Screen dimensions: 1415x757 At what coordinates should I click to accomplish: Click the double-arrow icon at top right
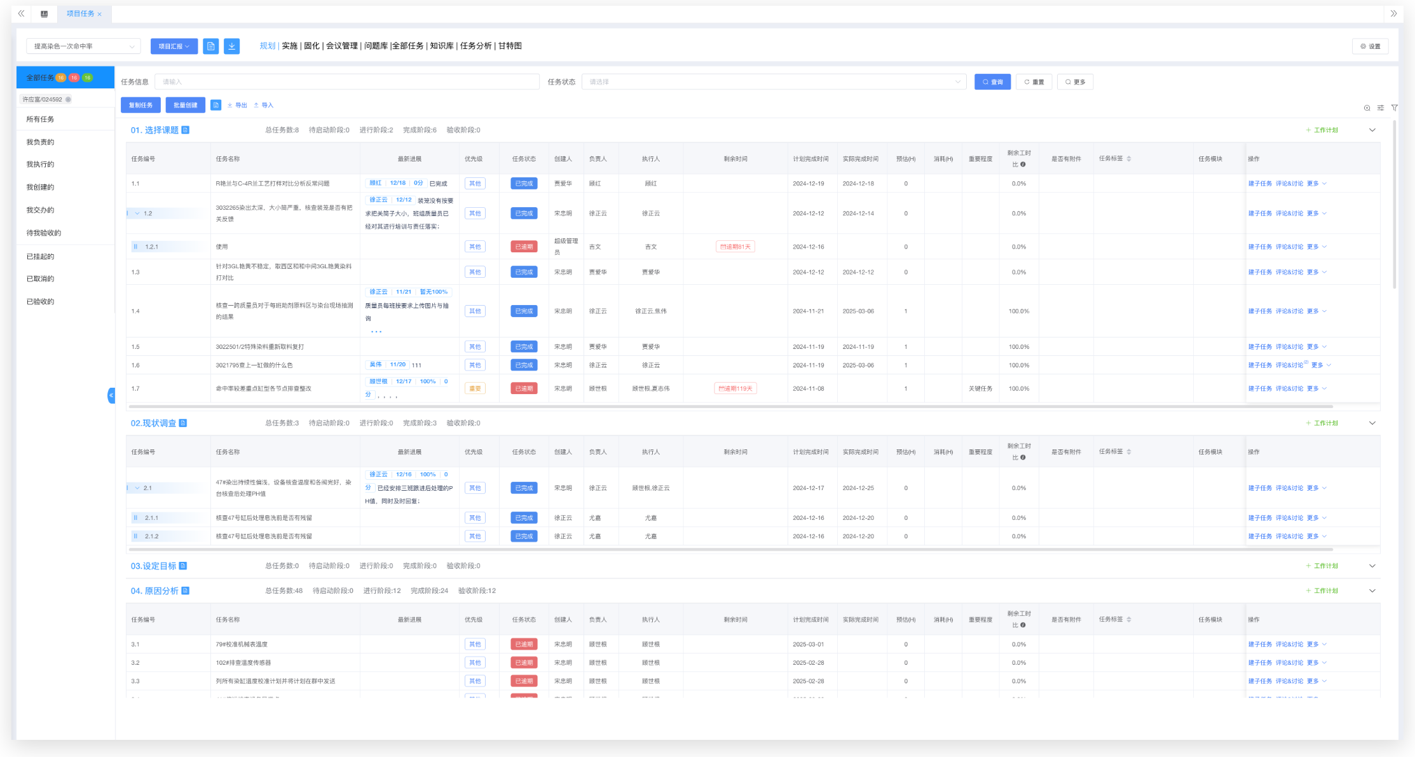point(1393,13)
